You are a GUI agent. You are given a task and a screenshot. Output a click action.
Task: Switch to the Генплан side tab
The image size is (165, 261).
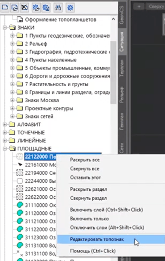click(122, 121)
